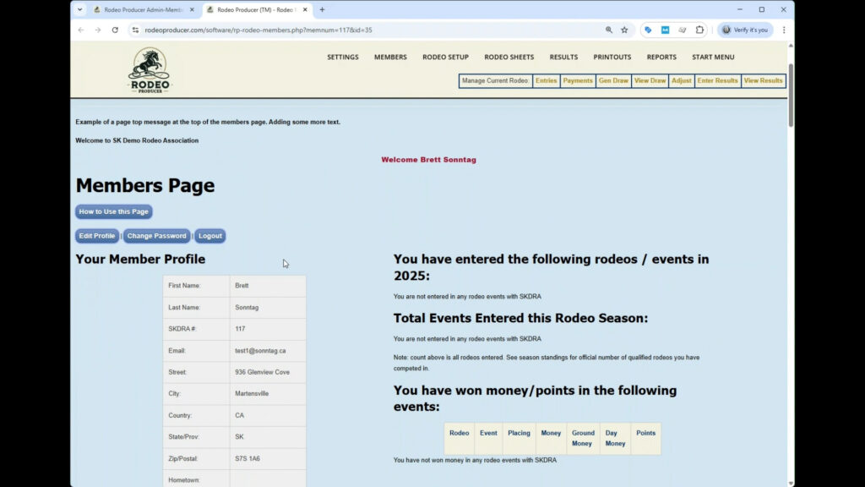
Task: Open the Gen Draw link
Action: pyautogui.click(x=613, y=80)
